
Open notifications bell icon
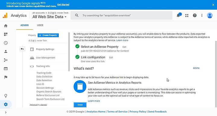[x=178, y=15]
